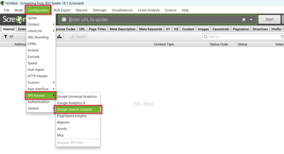Choose Google Universal Analytics

tap(78, 96)
